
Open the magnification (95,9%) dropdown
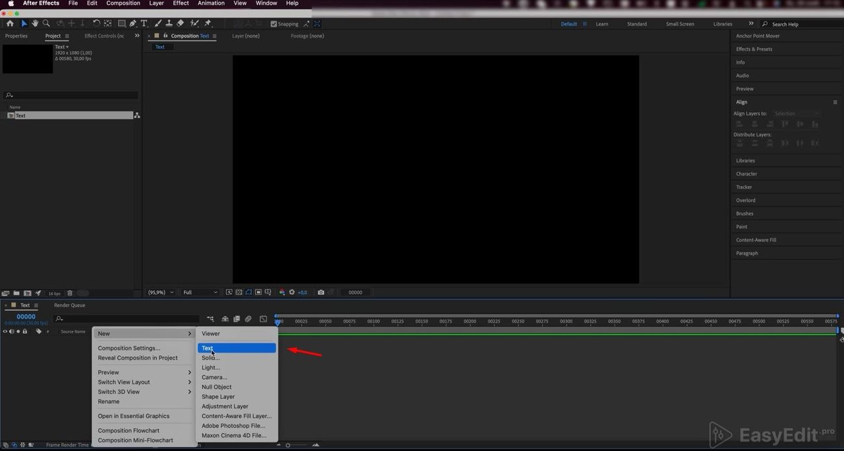pos(160,292)
